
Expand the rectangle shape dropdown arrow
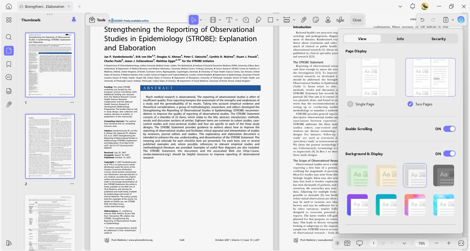[x=277, y=20]
